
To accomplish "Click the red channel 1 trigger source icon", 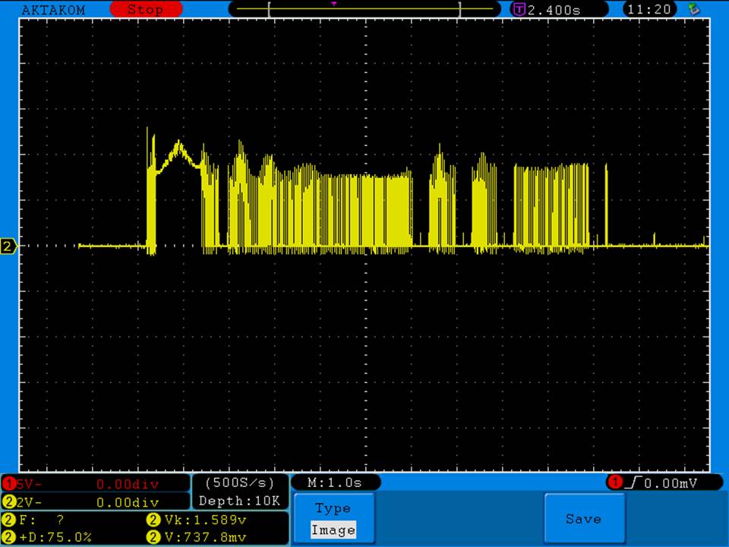I will click(614, 483).
